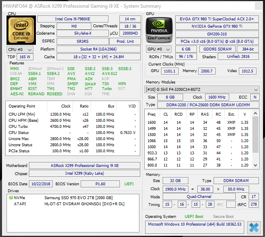
Task: Click the Skylake-X codename field
Action: coord(83,33)
